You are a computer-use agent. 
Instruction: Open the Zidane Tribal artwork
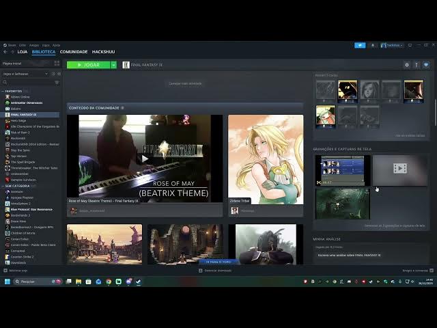pyautogui.click(x=266, y=159)
